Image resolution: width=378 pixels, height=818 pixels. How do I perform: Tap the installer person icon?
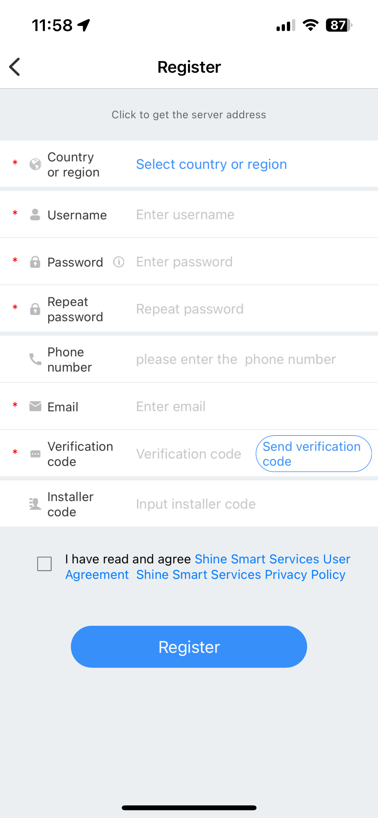tap(35, 504)
